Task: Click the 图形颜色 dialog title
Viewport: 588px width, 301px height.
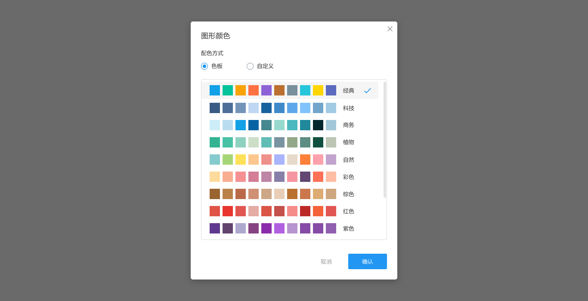Action: [x=216, y=36]
